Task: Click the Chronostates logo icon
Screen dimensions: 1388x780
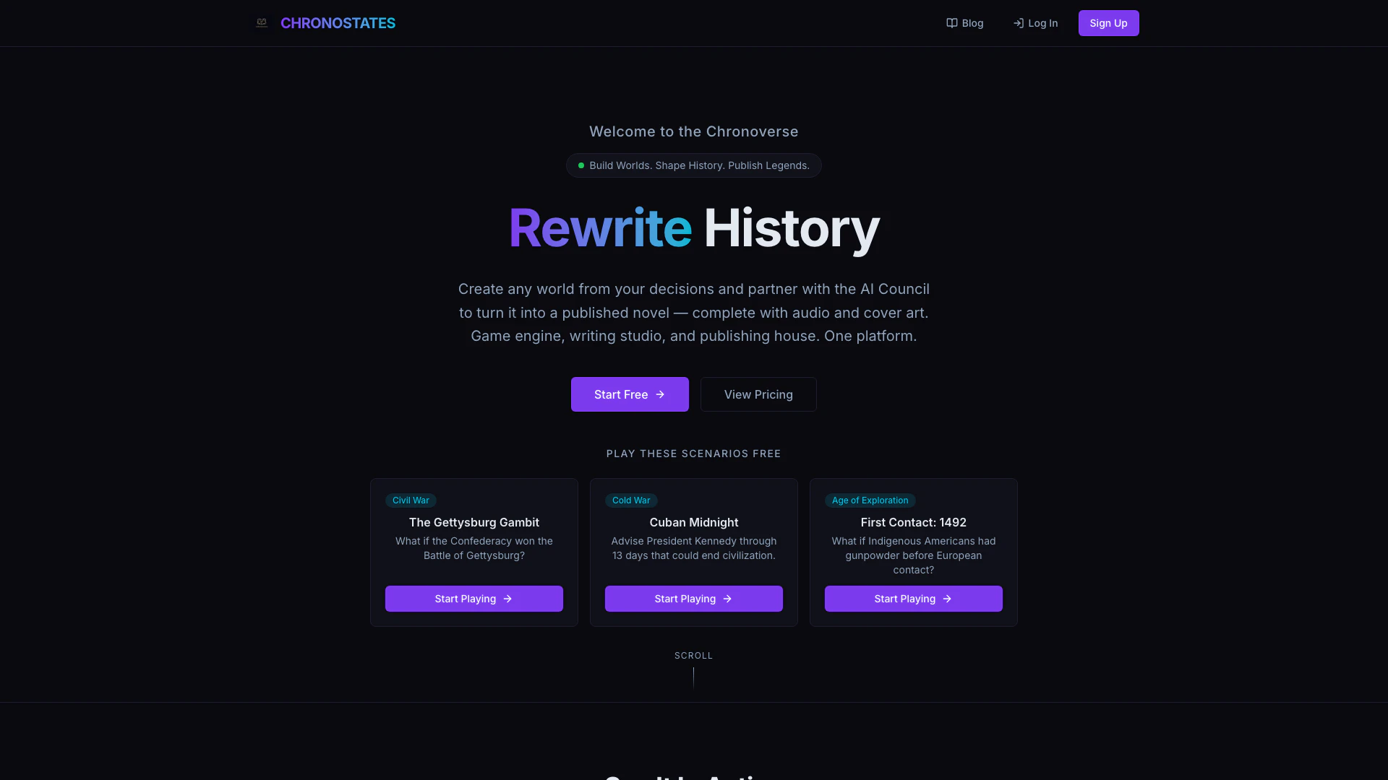Action: 262,23
